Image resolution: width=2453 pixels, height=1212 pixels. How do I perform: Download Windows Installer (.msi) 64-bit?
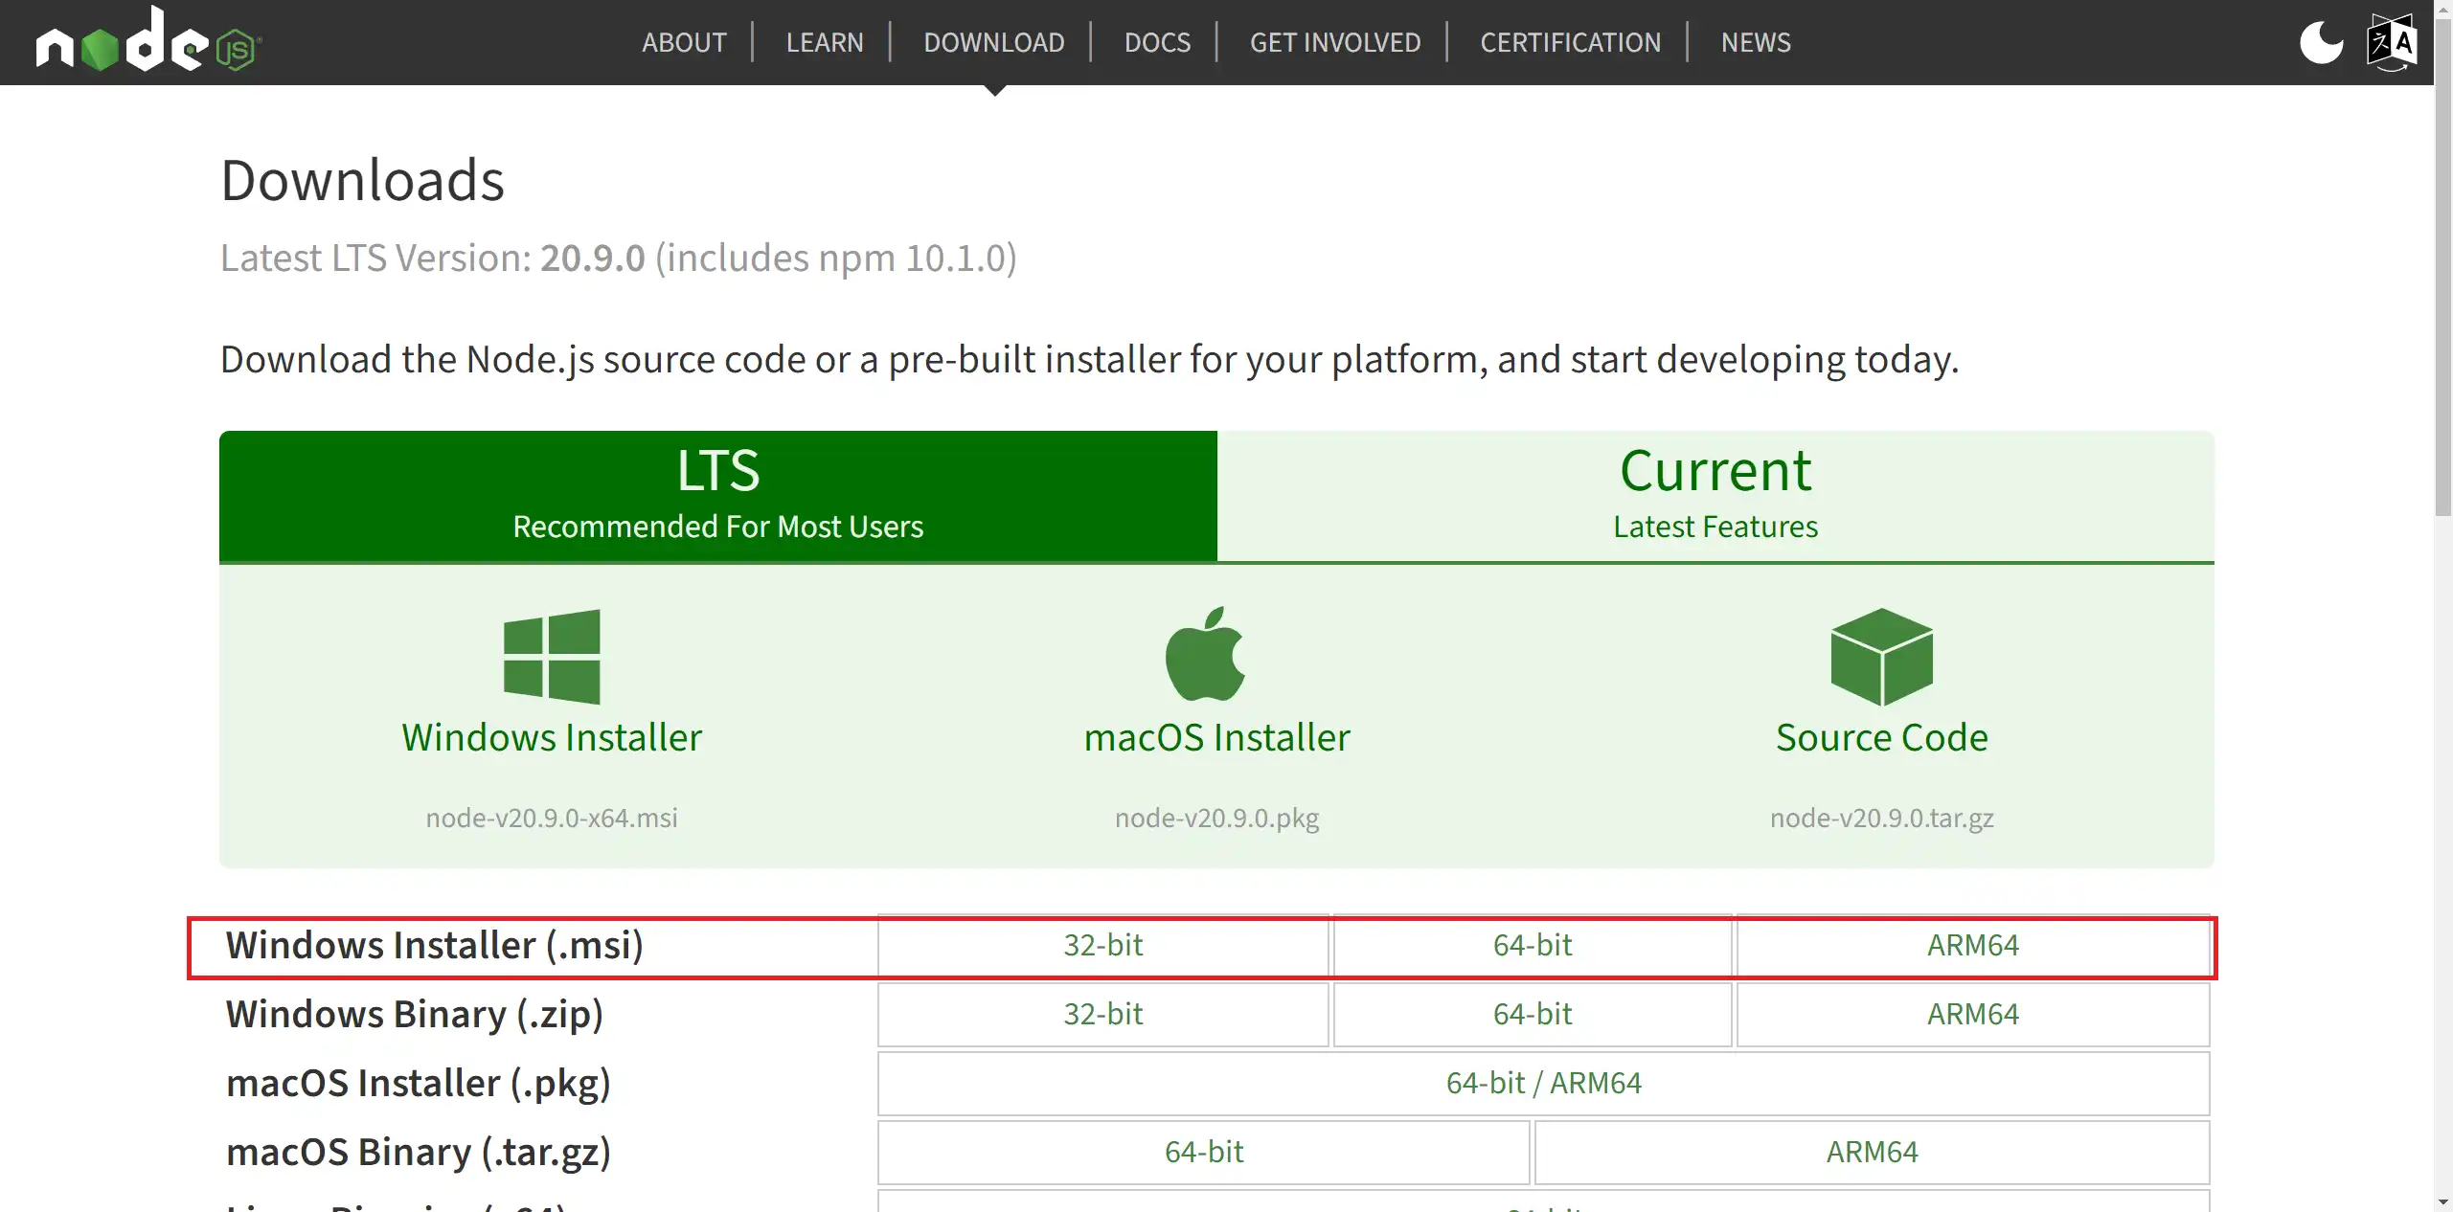(1533, 945)
